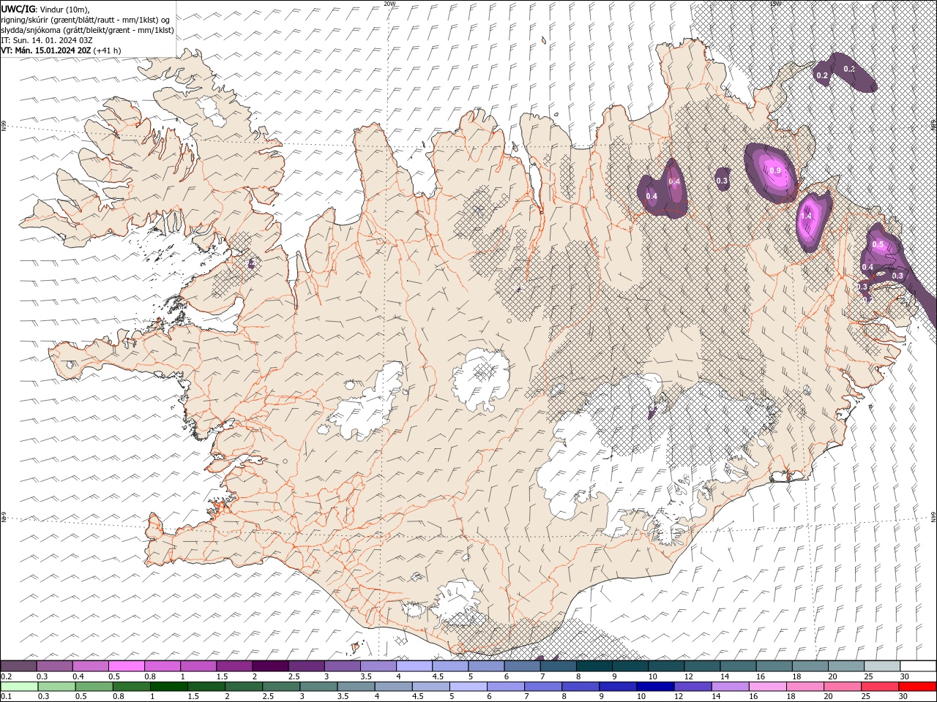Viewport: 937px width, 702px height.
Task: Click the 0.9 snowfall label on the map
Action: 776,170
